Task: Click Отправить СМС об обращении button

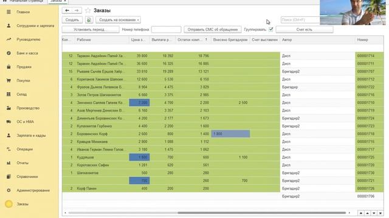Action: point(213,30)
